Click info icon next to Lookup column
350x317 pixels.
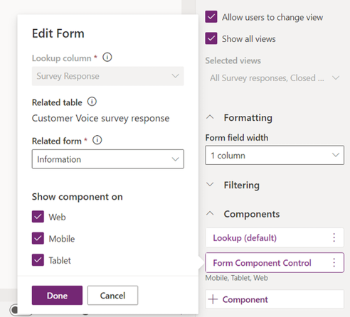pyautogui.click(x=107, y=58)
